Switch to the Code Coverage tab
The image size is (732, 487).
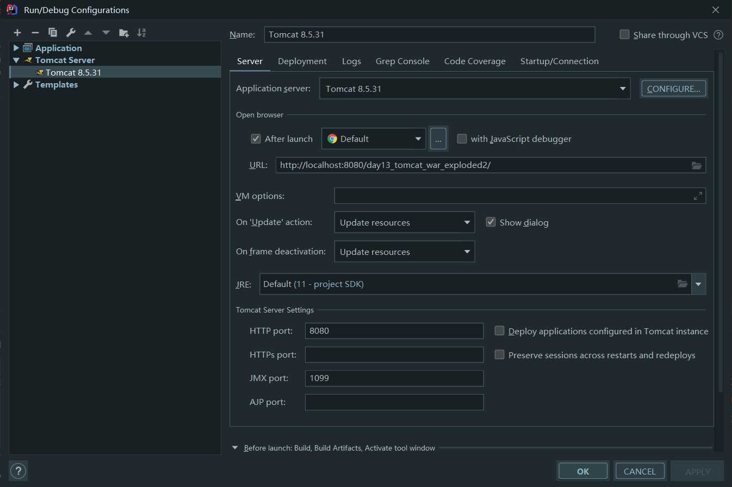point(475,61)
